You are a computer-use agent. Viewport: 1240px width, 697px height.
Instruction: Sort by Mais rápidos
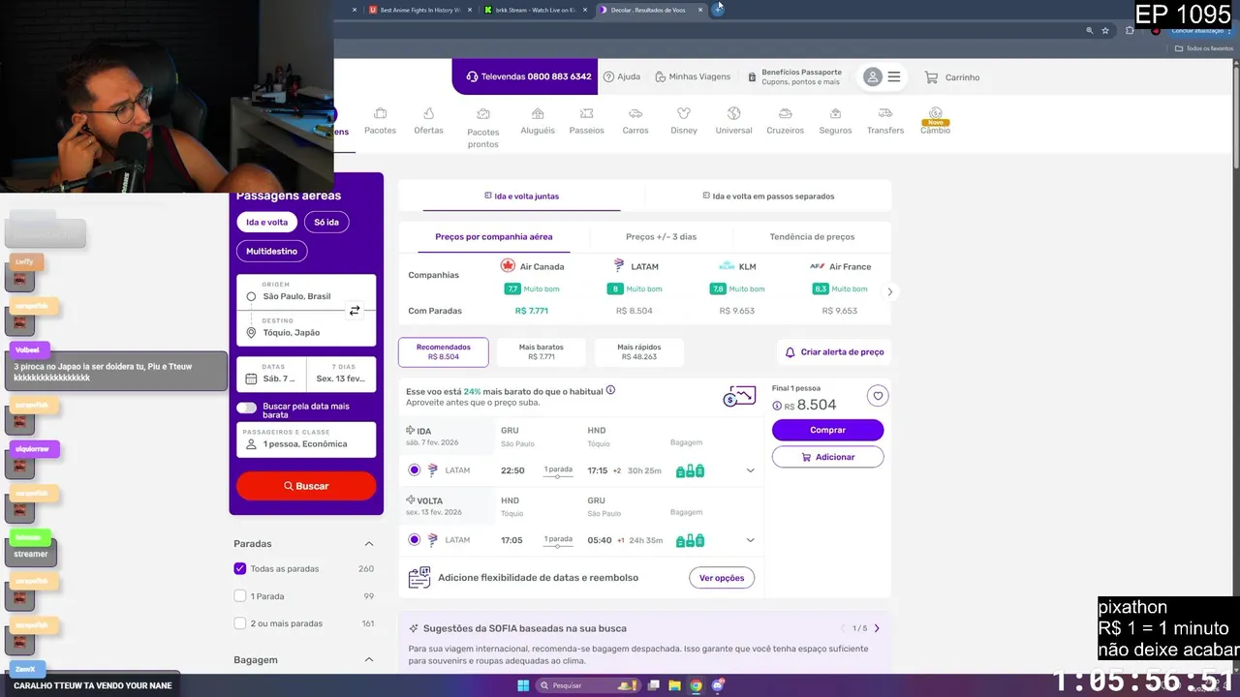pyautogui.click(x=637, y=351)
